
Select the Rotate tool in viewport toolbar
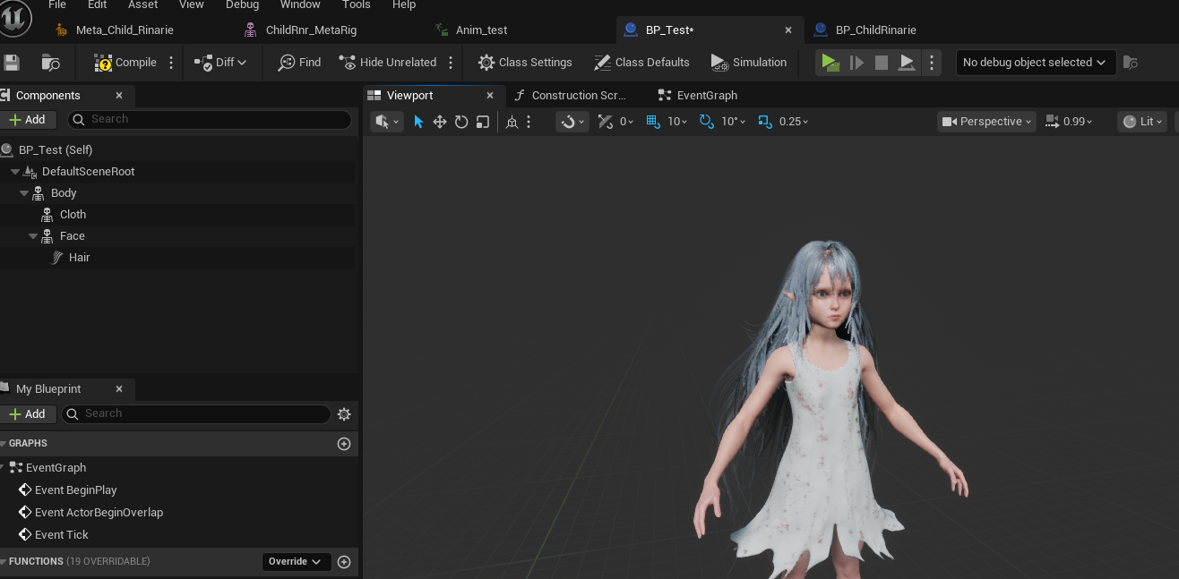click(x=460, y=121)
